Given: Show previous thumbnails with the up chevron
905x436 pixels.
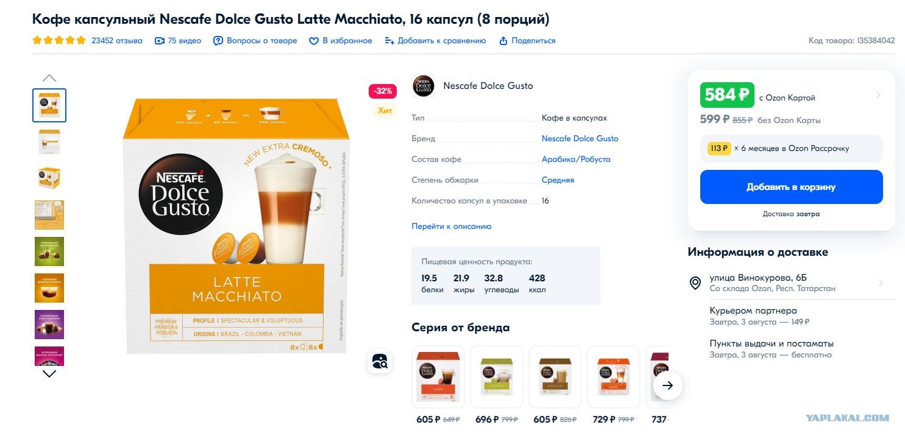Looking at the screenshot, I should (x=49, y=78).
